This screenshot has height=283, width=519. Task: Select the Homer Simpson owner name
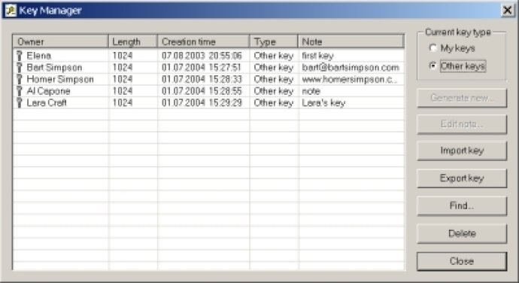click(60, 79)
